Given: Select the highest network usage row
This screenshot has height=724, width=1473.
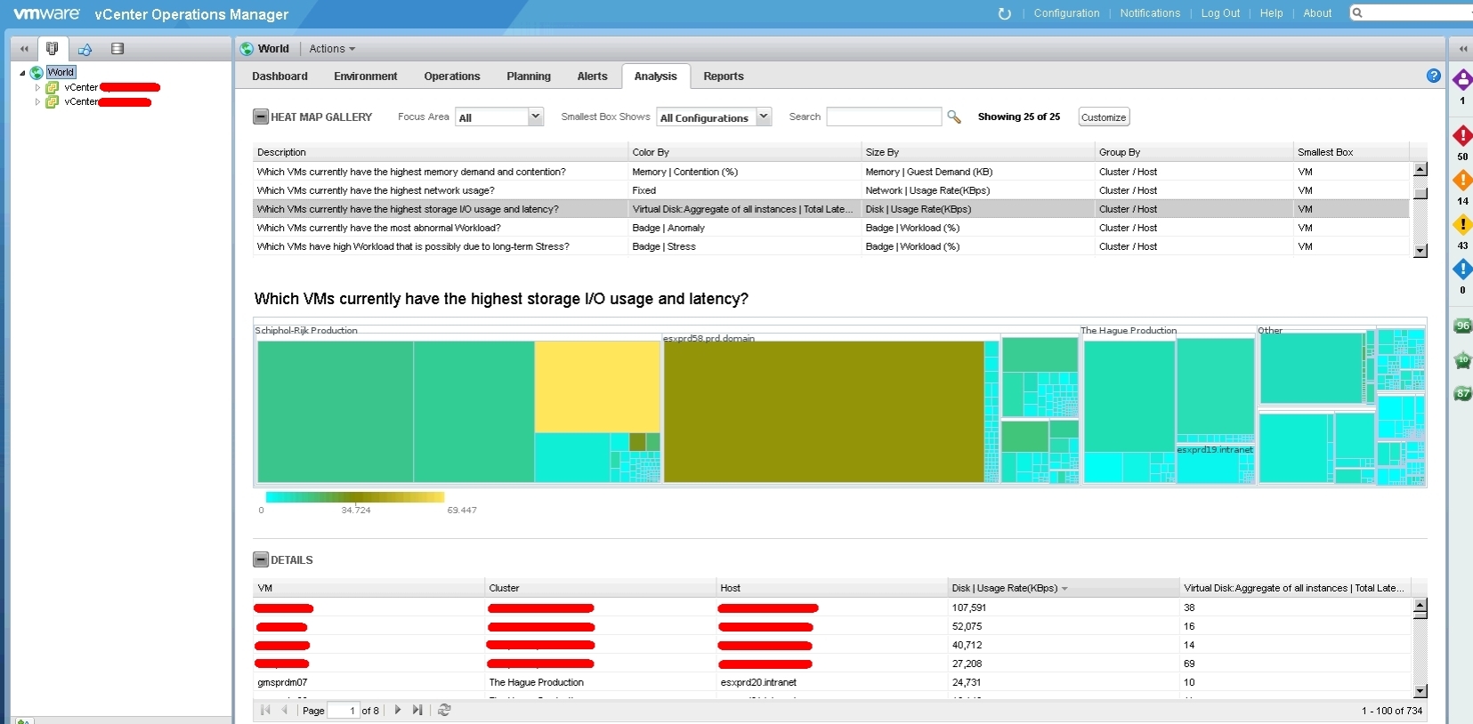Looking at the screenshot, I should tap(831, 190).
